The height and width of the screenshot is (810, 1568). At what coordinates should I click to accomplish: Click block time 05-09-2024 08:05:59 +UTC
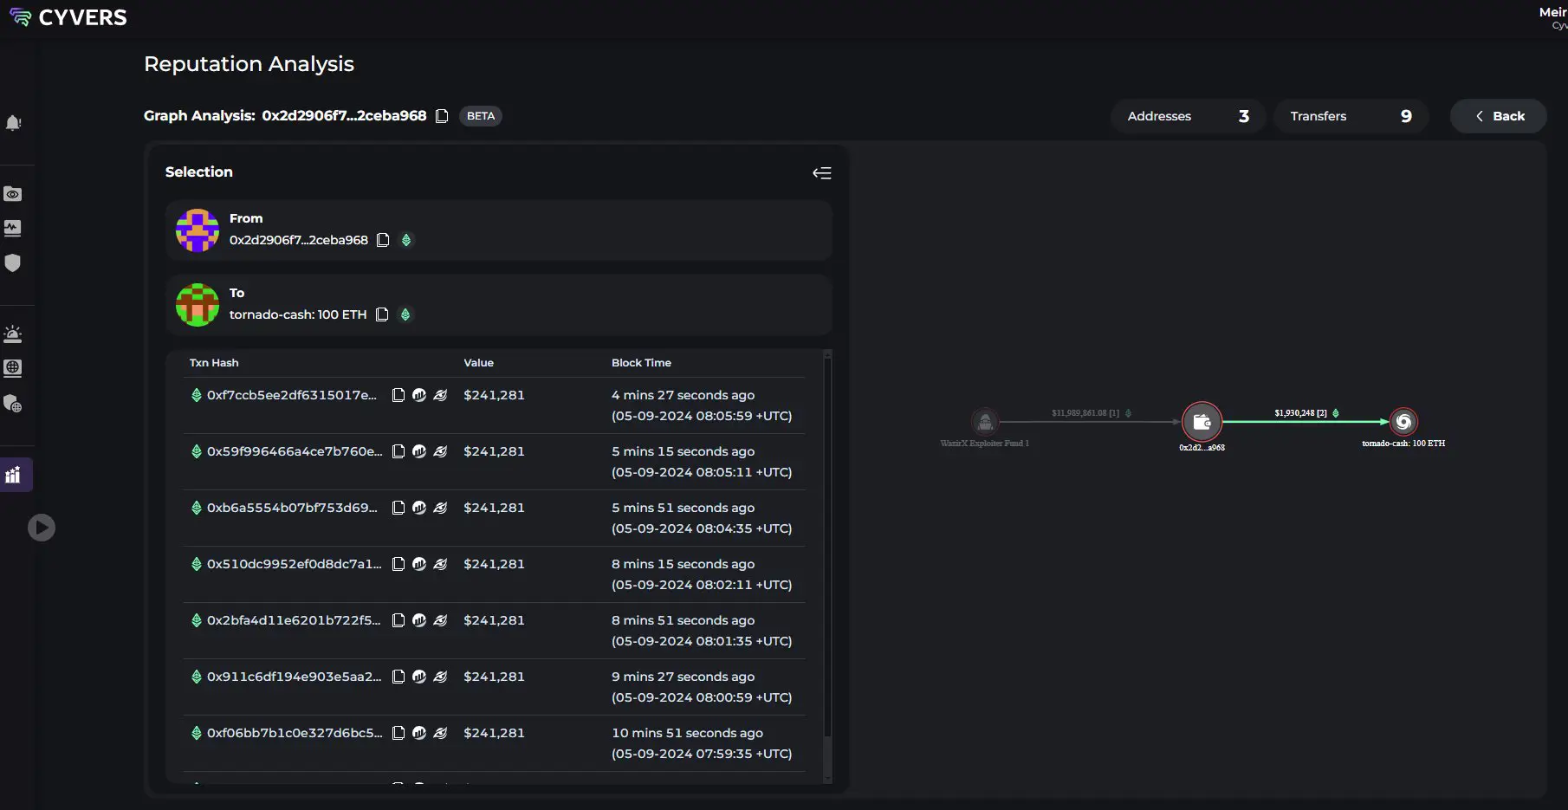tap(702, 416)
